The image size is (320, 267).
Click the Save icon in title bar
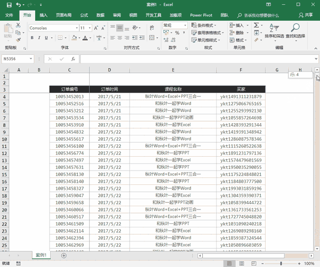[x=9, y=5]
